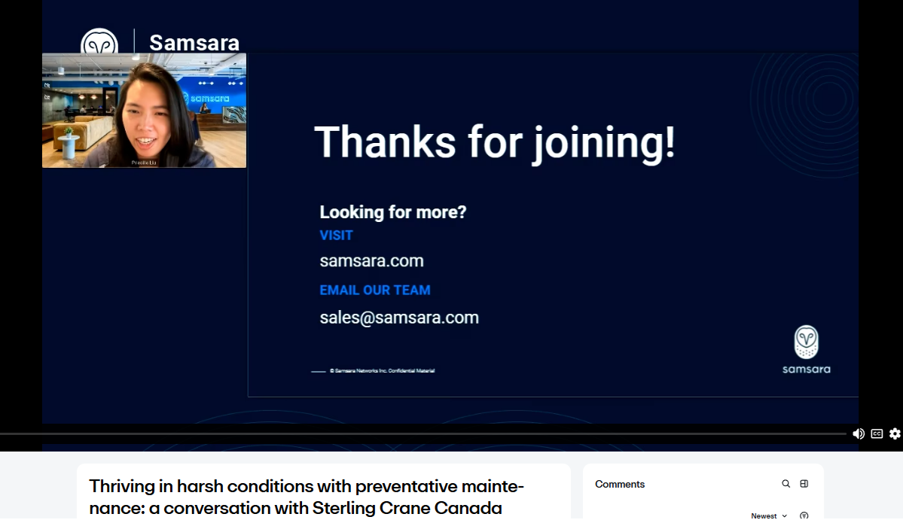
Task: Click the "Thanks for joining!" slide heading
Action: tap(494, 142)
